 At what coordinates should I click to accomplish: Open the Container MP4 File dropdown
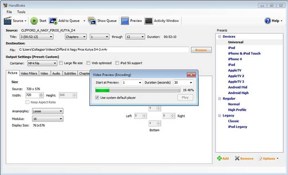(42, 63)
